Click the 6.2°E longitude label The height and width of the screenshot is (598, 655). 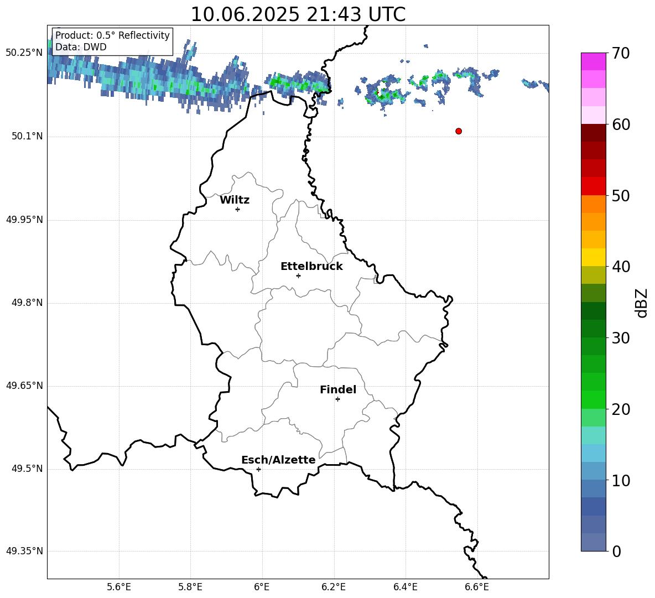[x=334, y=587]
